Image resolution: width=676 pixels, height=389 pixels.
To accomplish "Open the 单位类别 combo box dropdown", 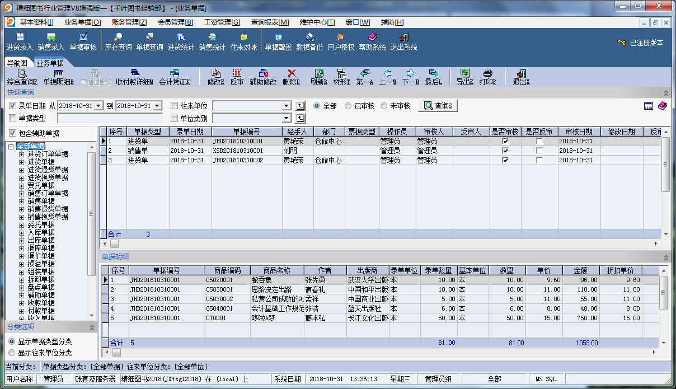I will [287, 118].
